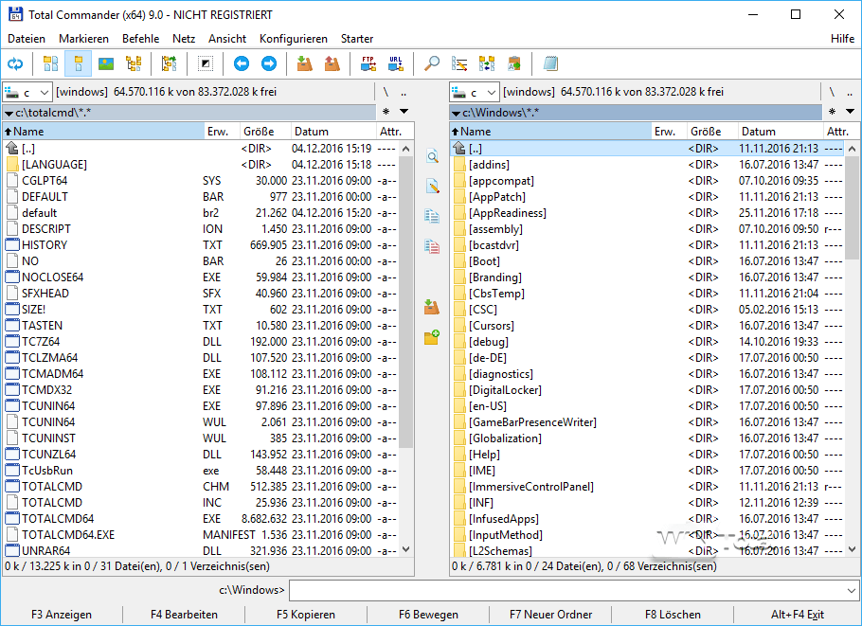862x626 pixels.
Task: Select the full details view icon
Action: click(x=78, y=63)
